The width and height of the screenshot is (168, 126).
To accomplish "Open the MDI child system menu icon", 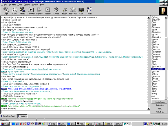I will point(2,5).
